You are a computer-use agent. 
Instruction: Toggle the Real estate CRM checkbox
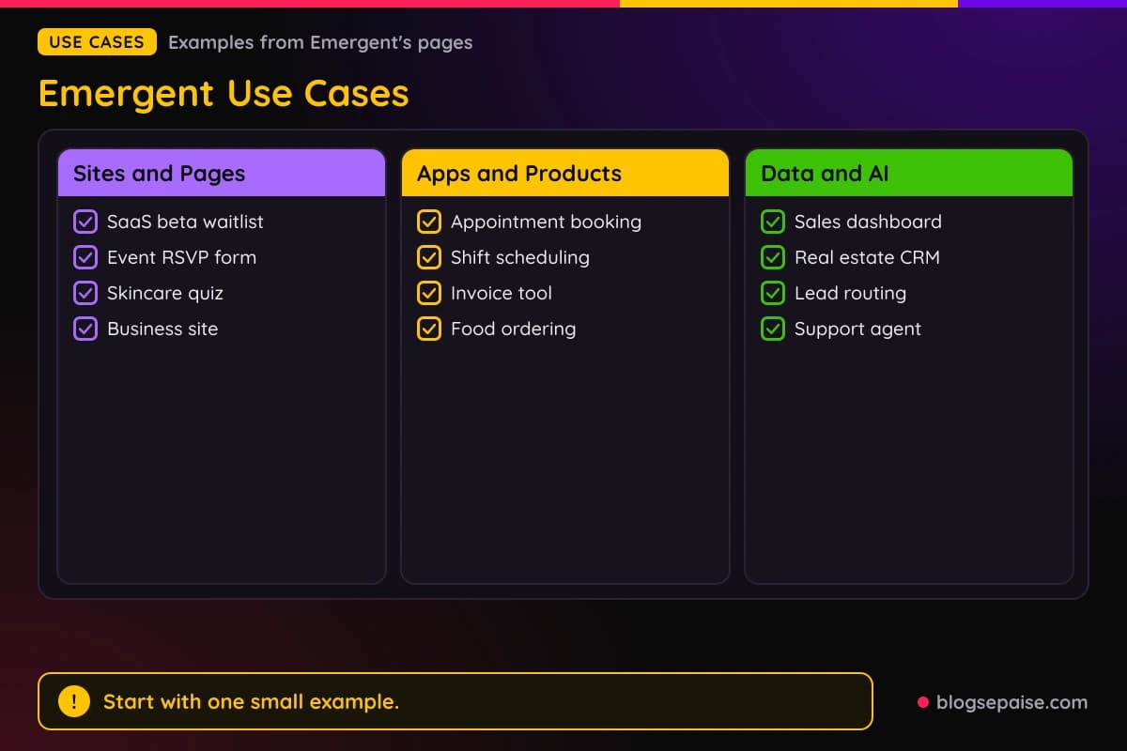coord(773,257)
